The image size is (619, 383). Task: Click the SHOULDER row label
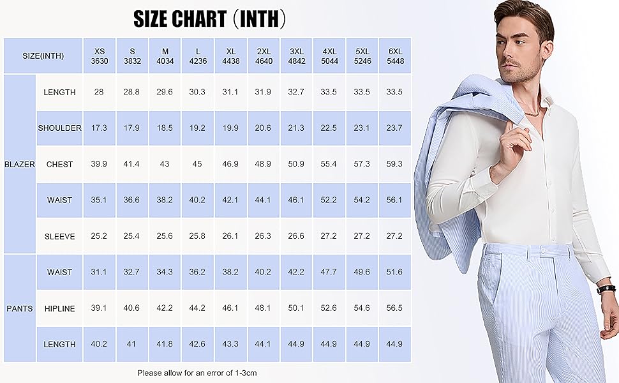(x=60, y=128)
